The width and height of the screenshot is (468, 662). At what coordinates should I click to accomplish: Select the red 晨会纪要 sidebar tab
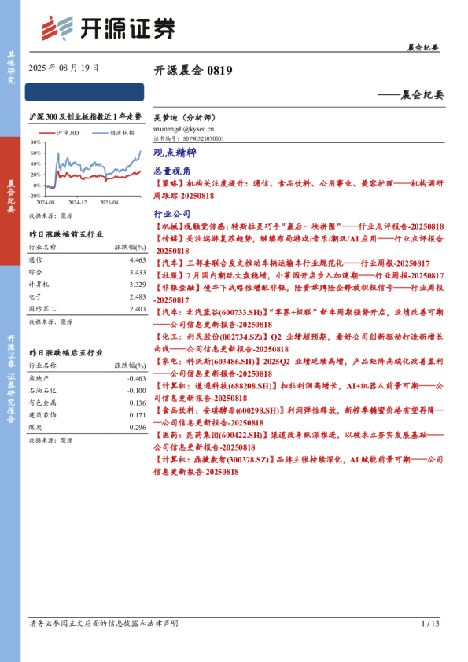[x=10, y=200]
